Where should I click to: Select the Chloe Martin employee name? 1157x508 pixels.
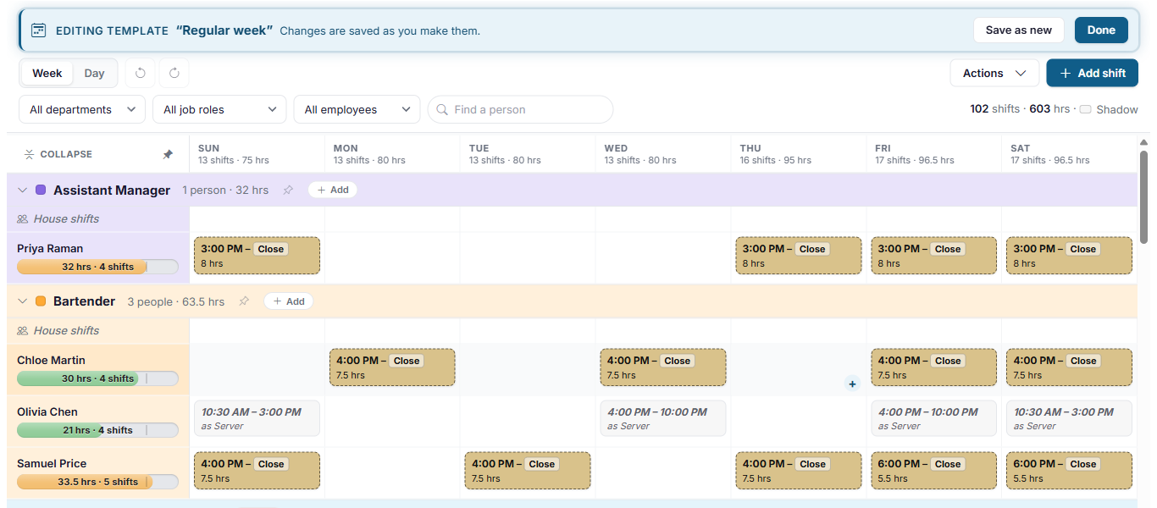coord(51,360)
